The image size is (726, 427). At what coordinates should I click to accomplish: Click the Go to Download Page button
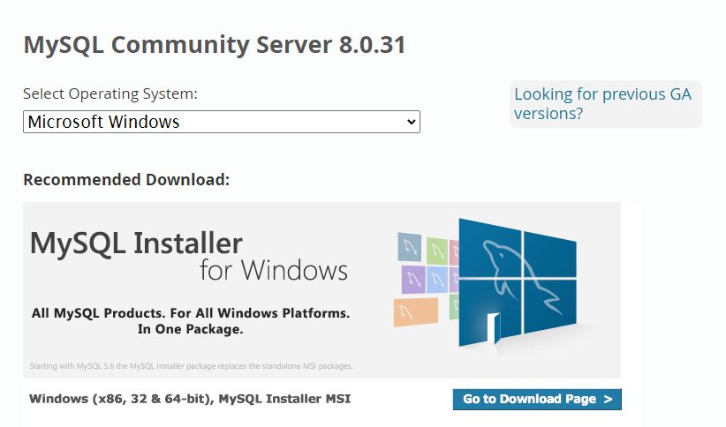(x=537, y=399)
